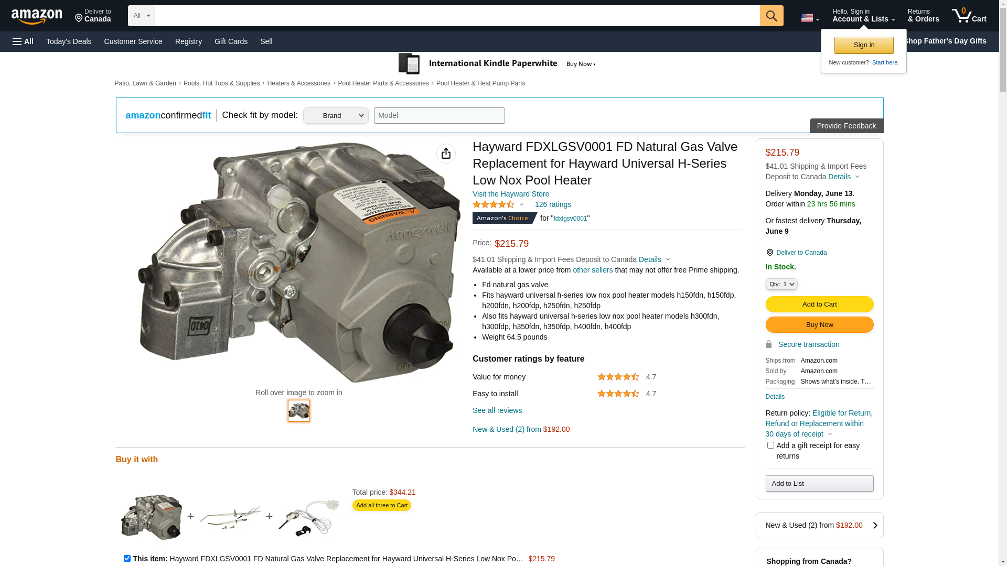Screen dimensions: 1007x566
Task: Go to Customer Service in nav bar
Action: point(133,41)
